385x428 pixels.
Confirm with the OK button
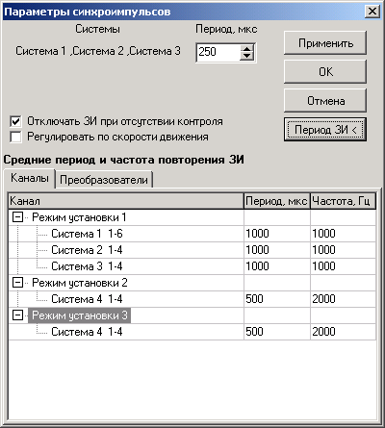pyautogui.click(x=325, y=72)
